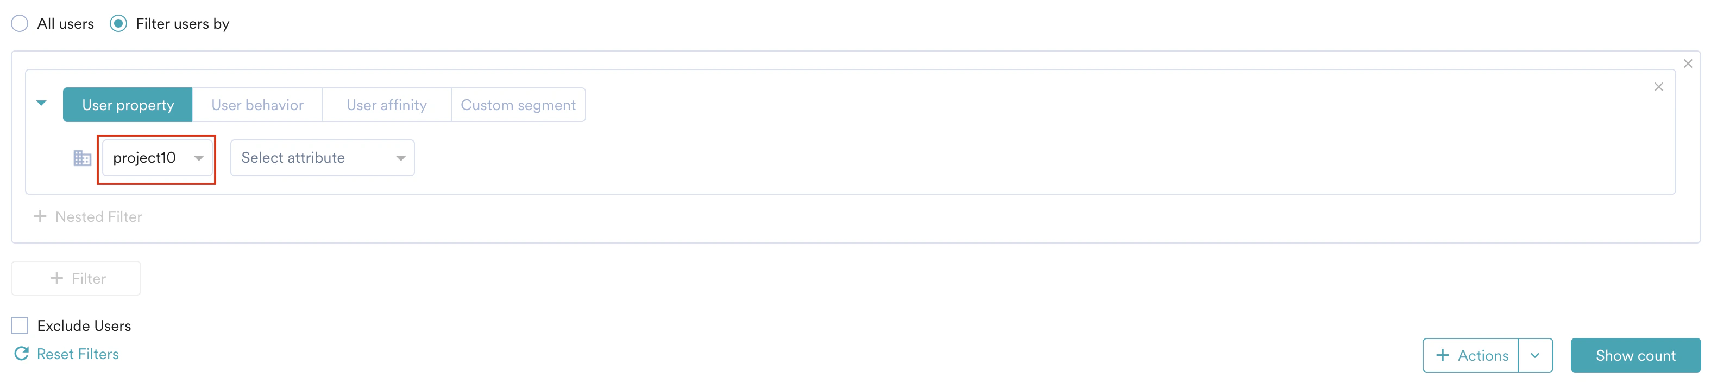Enable the Exclude Users checkbox

point(19,325)
